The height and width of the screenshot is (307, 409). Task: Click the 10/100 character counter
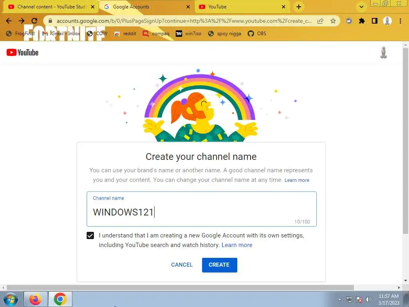point(302,221)
